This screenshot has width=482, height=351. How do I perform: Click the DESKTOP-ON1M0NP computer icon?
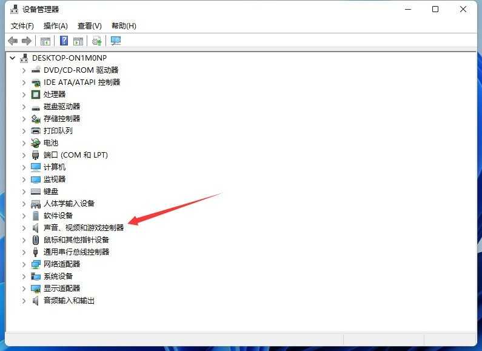click(x=24, y=58)
